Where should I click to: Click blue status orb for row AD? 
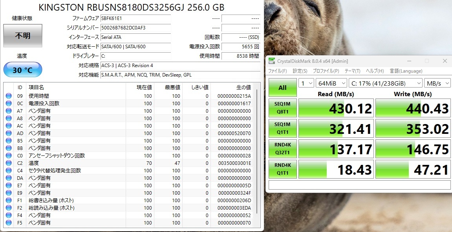pos(8,133)
